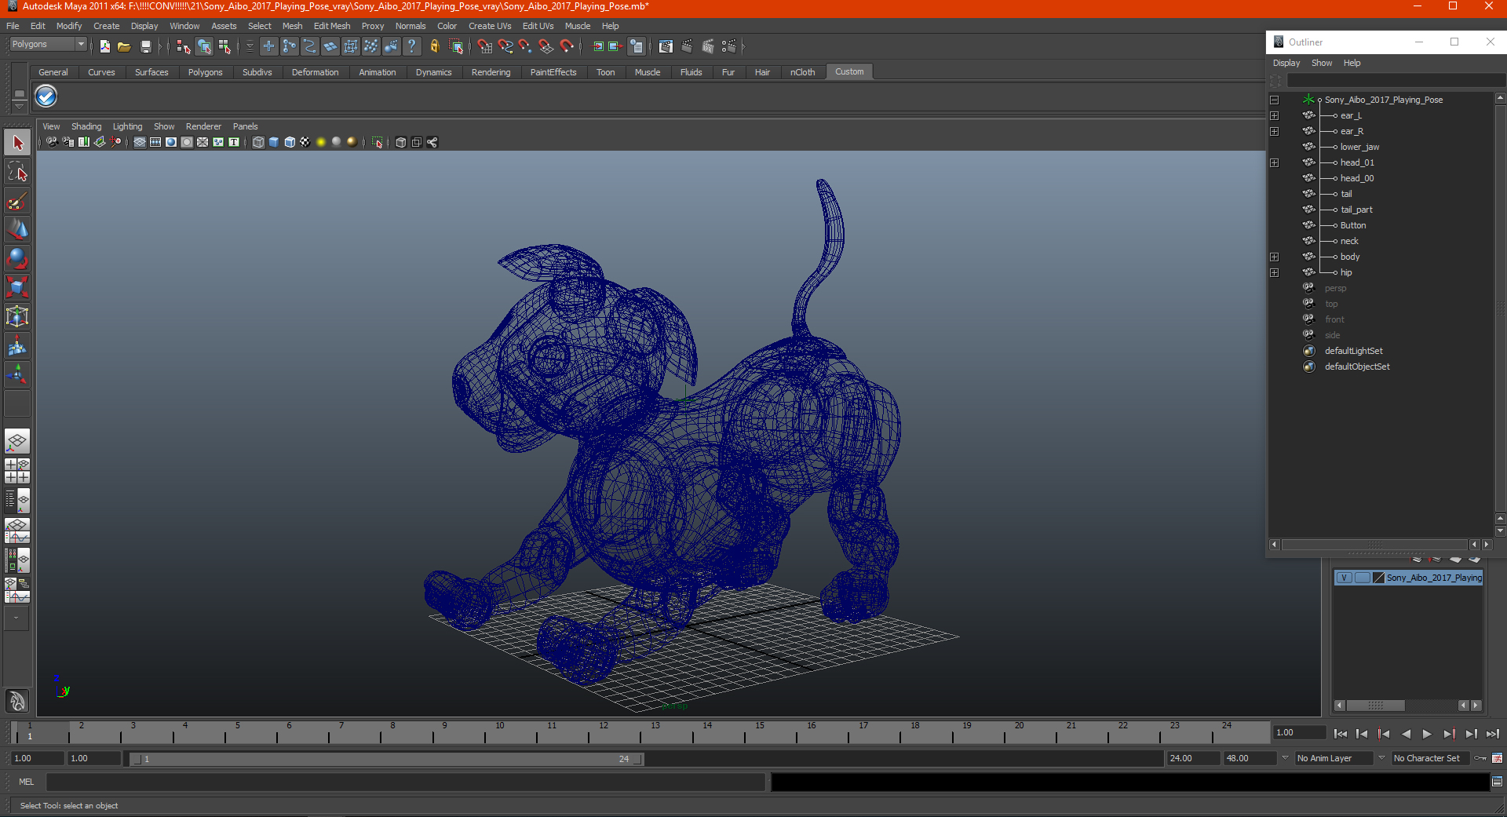Open the Edit Mesh menu

332,26
